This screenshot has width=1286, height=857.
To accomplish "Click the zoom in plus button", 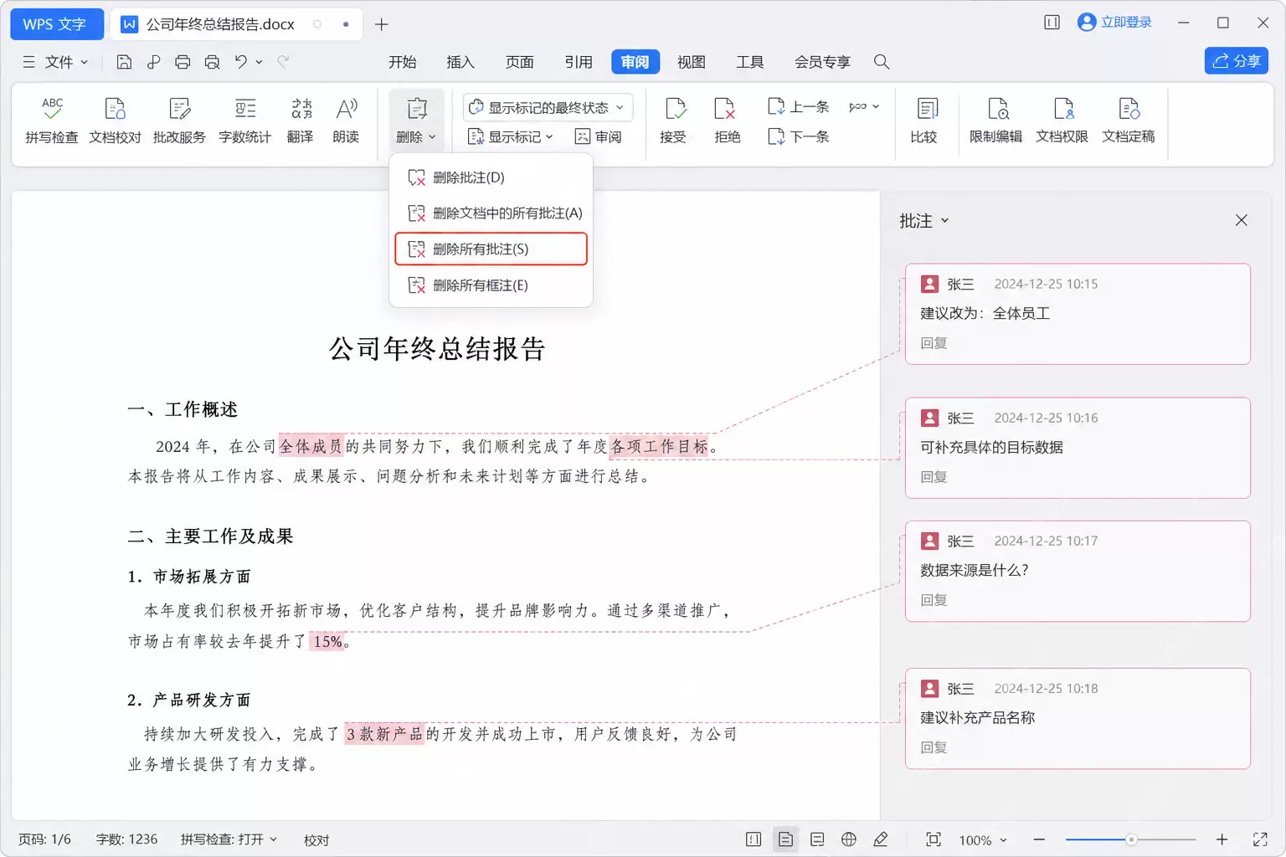I will (1222, 839).
